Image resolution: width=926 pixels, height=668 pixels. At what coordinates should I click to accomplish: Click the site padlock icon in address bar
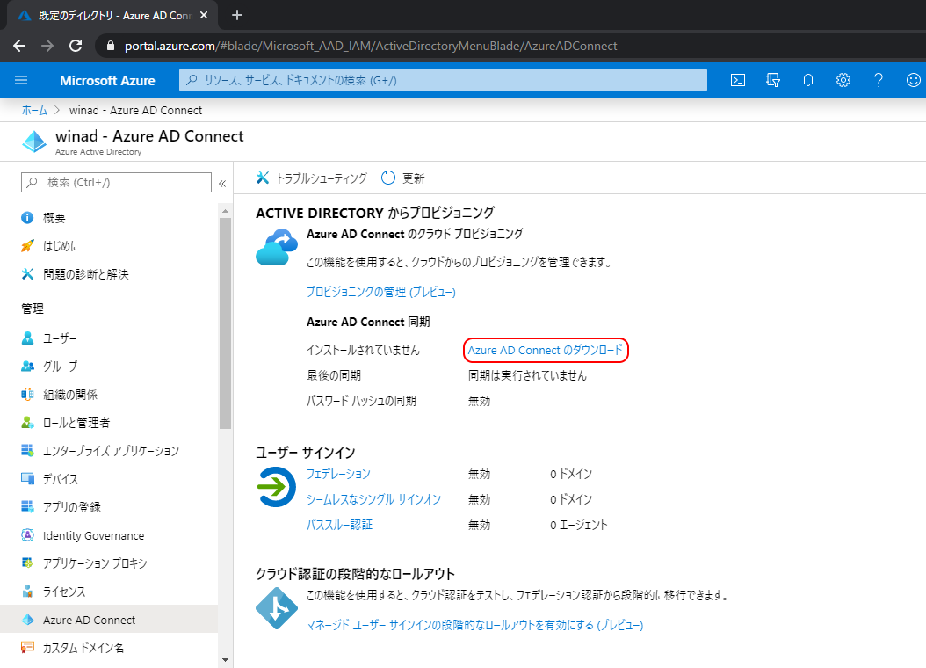click(x=109, y=46)
